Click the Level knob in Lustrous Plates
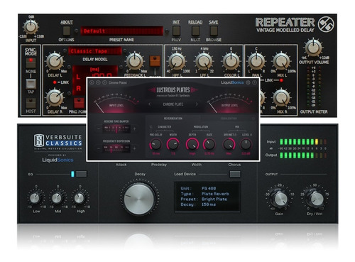 [246, 144]
